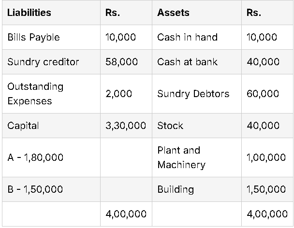This screenshot has height=228, width=294.
Task: Select the Capital row label
Action: point(23,126)
